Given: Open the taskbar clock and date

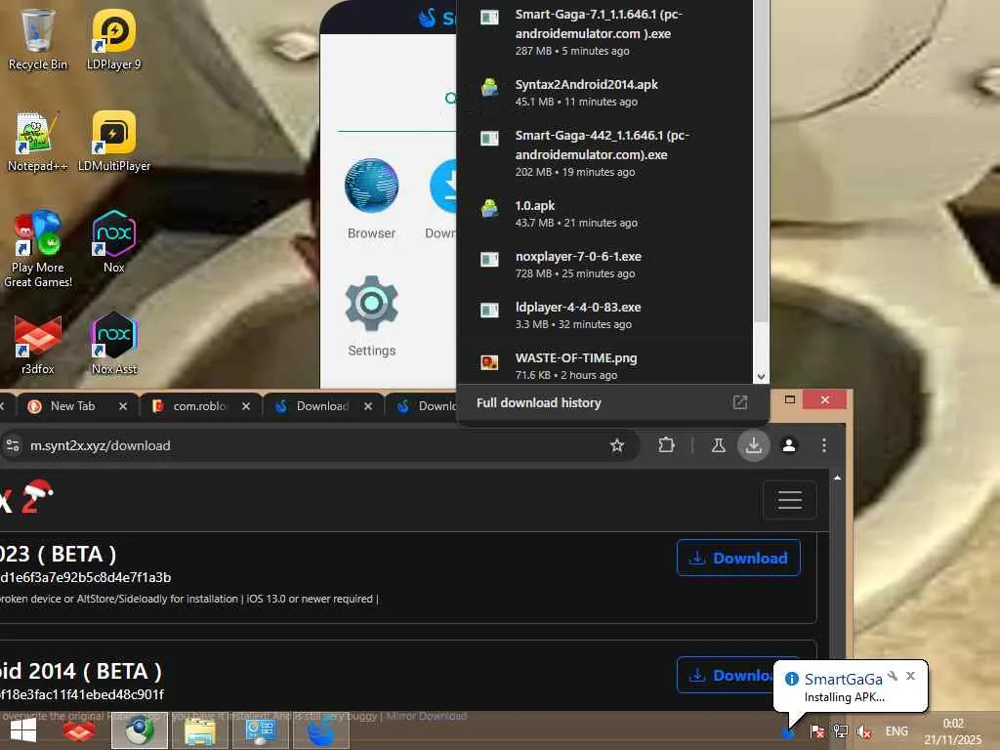Looking at the screenshot, I should pyautogui.click(x=953, y=731).
